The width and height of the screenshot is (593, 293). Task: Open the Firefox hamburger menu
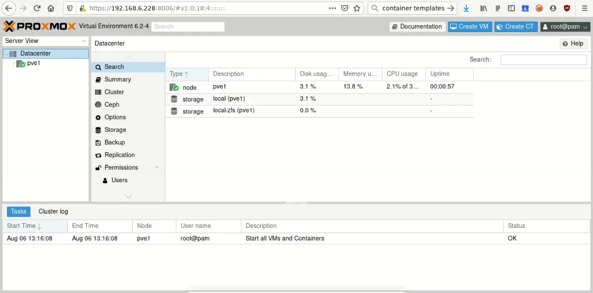coord(584,8)
